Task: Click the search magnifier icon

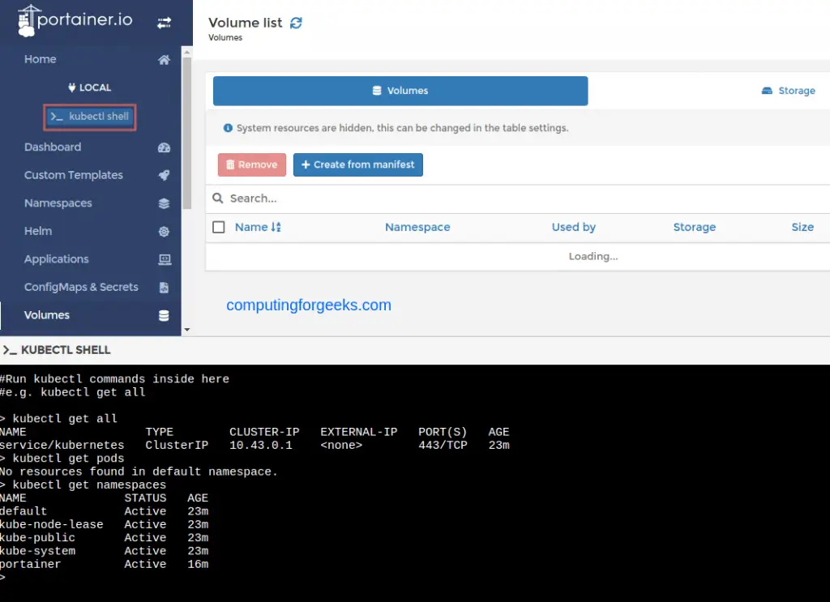Action: [x=217, y=199]
